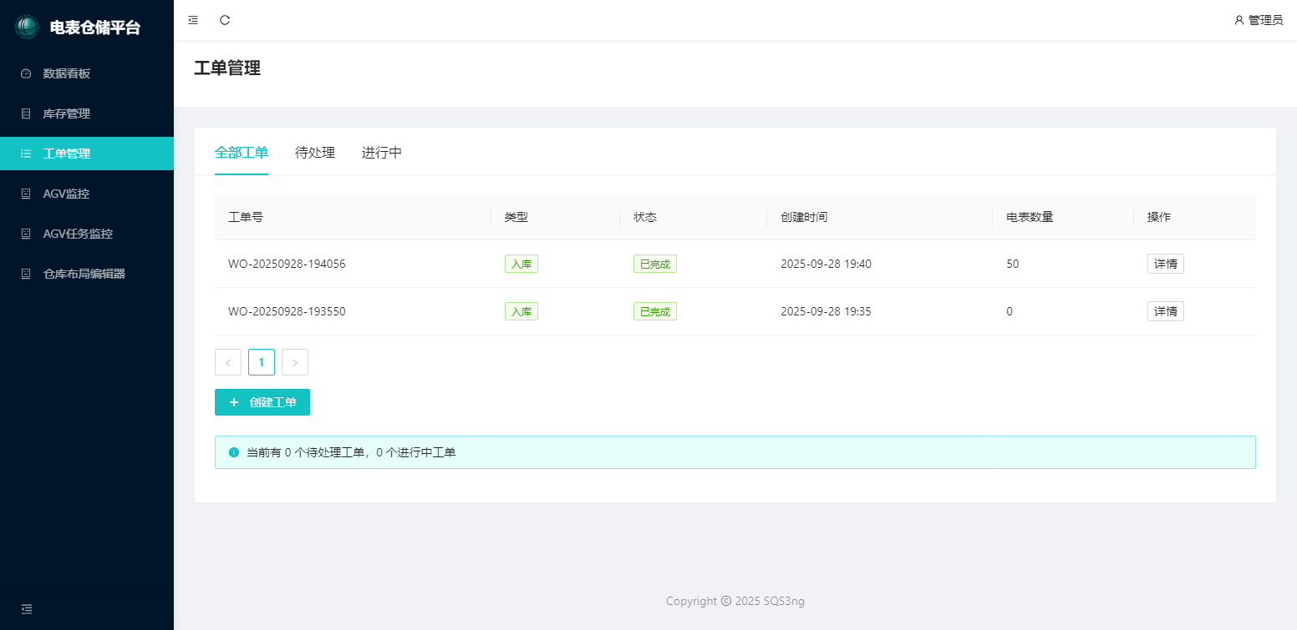This screenshot has height=630, width=1297.
Task: Go to the next page arrow
Action: pyautogui.click(x=295, y=362)
